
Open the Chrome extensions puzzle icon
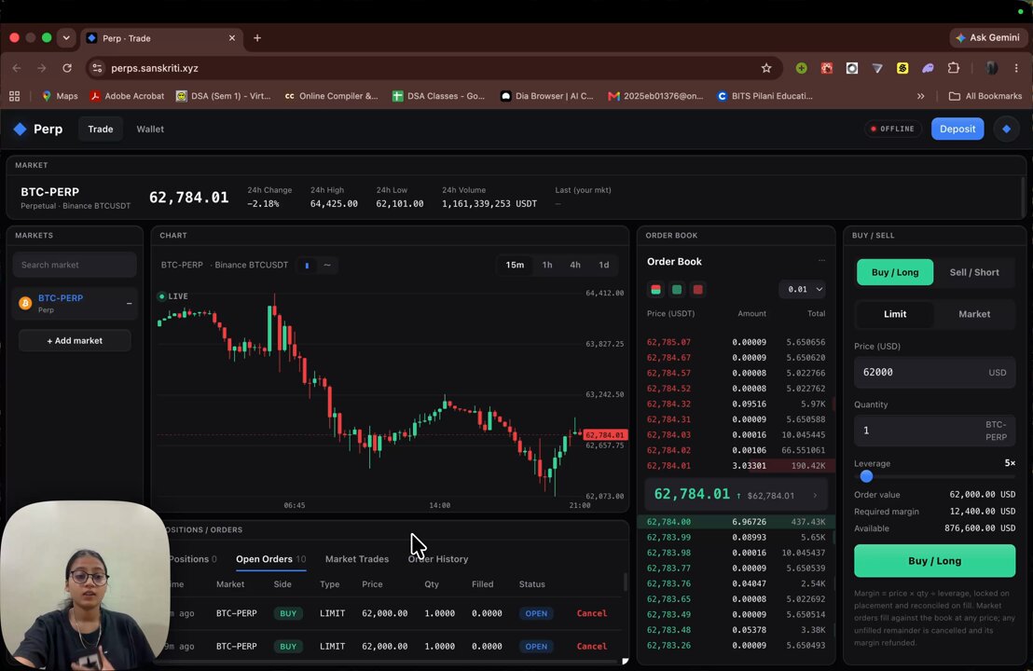[x=953, y=68]
